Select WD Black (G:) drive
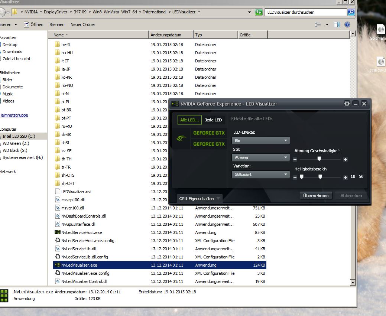Screen dimensions: 386x316 15,150
